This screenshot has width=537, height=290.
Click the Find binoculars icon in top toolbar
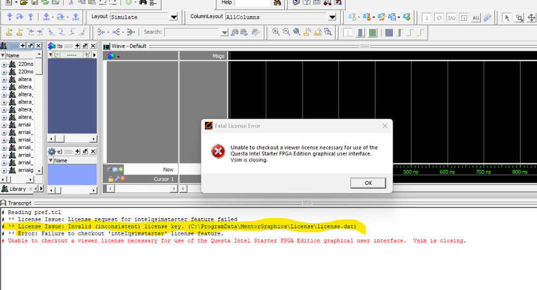(143, 2)
